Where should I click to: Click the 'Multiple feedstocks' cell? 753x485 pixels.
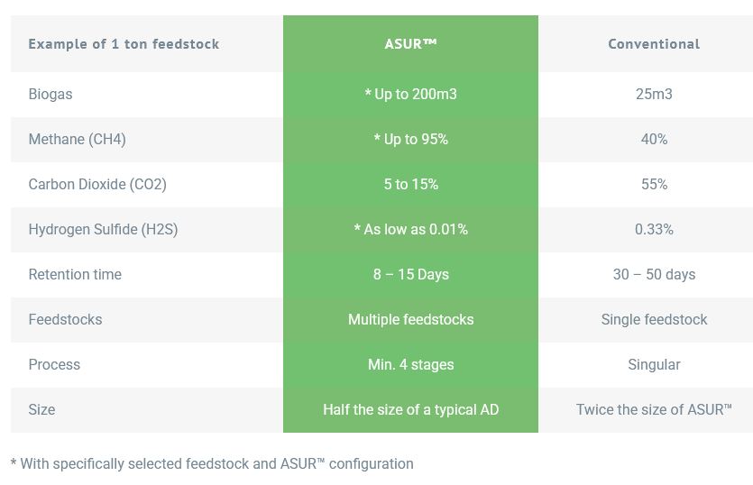[x=410, y=319]
